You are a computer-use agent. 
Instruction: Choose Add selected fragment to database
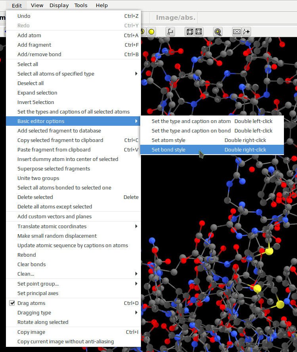tap(73, 131)
